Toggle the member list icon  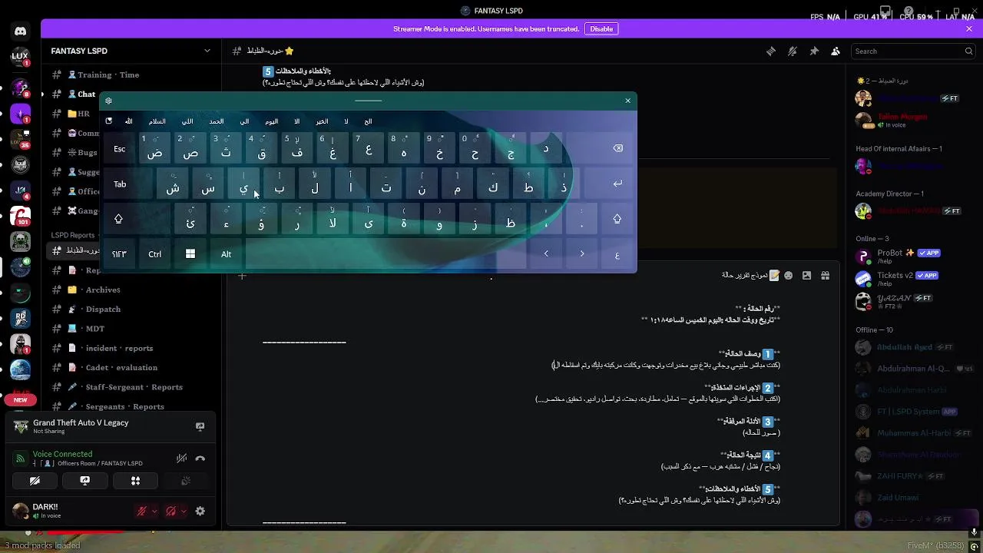[836, 51]
